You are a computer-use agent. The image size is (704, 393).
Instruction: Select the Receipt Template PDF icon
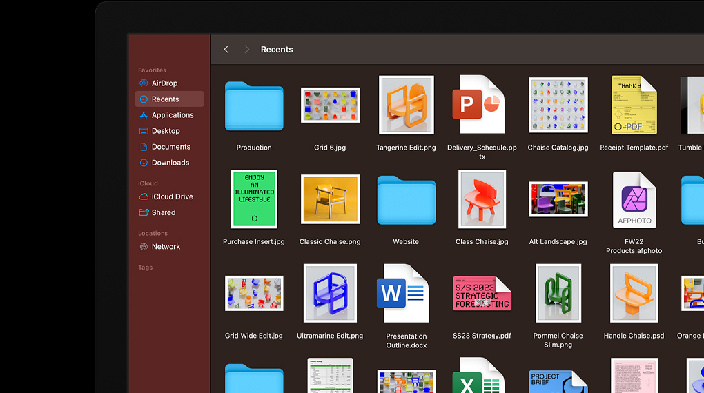coord(634,105)
